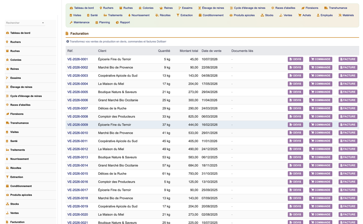Click the Essaims icon in sidebar
Image resolution: width=363 pixels, height=224 pixels.
(7, 78)
